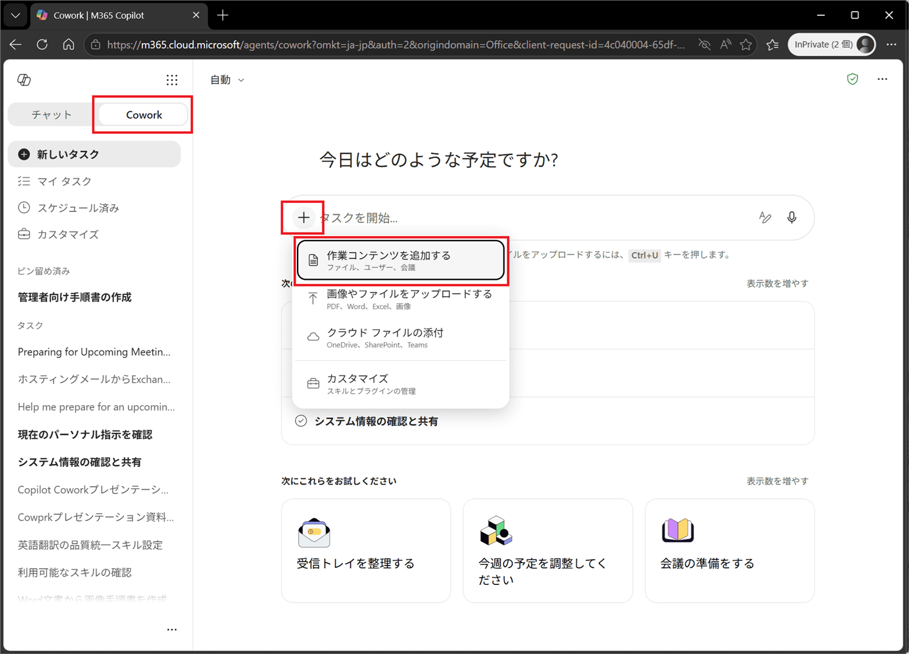
Task: Refresh the page
Action: point(42,44)
